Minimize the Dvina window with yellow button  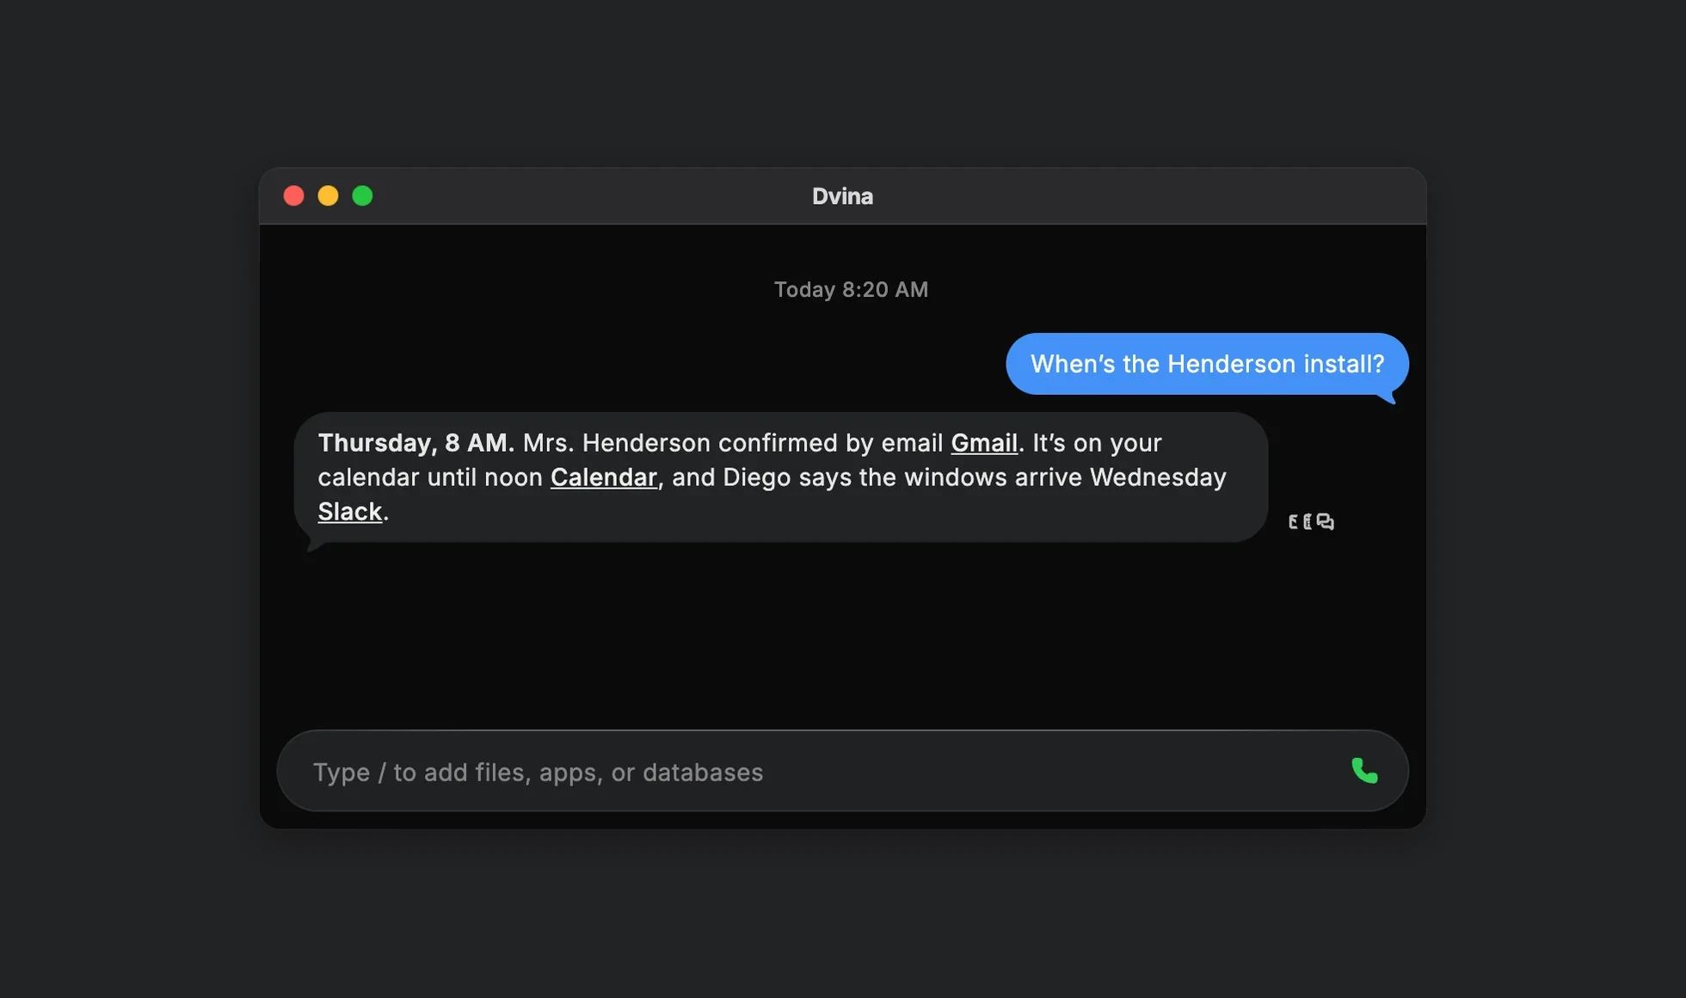click(x=328, y=196)
